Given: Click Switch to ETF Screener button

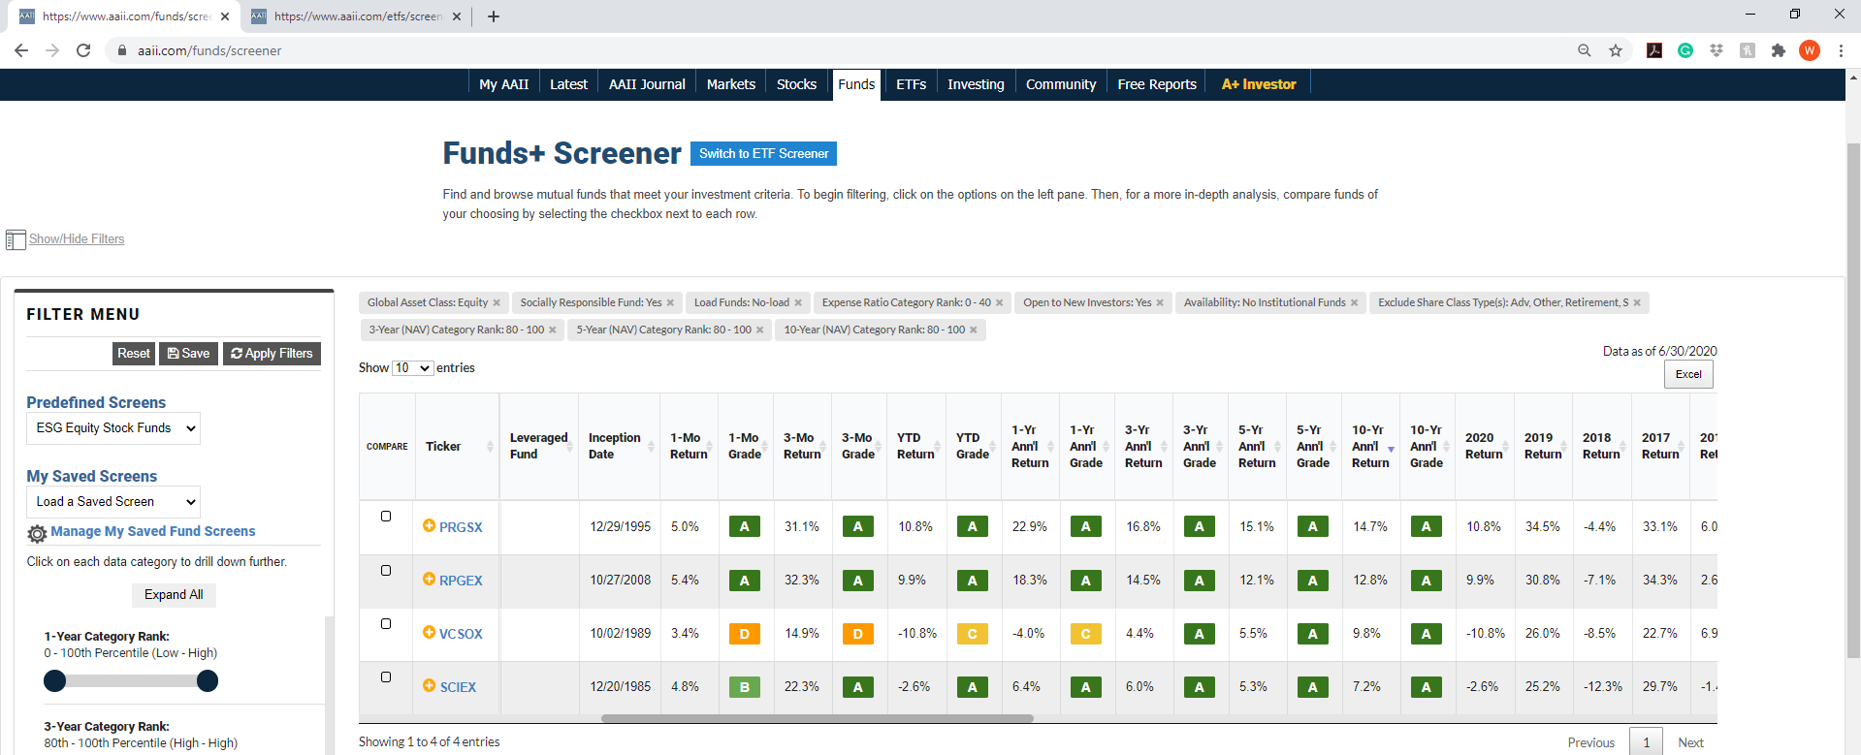Looking at the screenshot, I should click(763, 154).
